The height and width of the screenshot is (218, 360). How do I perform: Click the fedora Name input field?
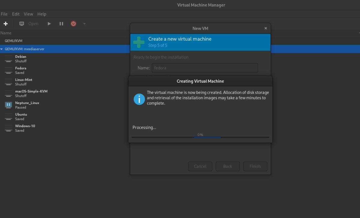click(205, 68)
